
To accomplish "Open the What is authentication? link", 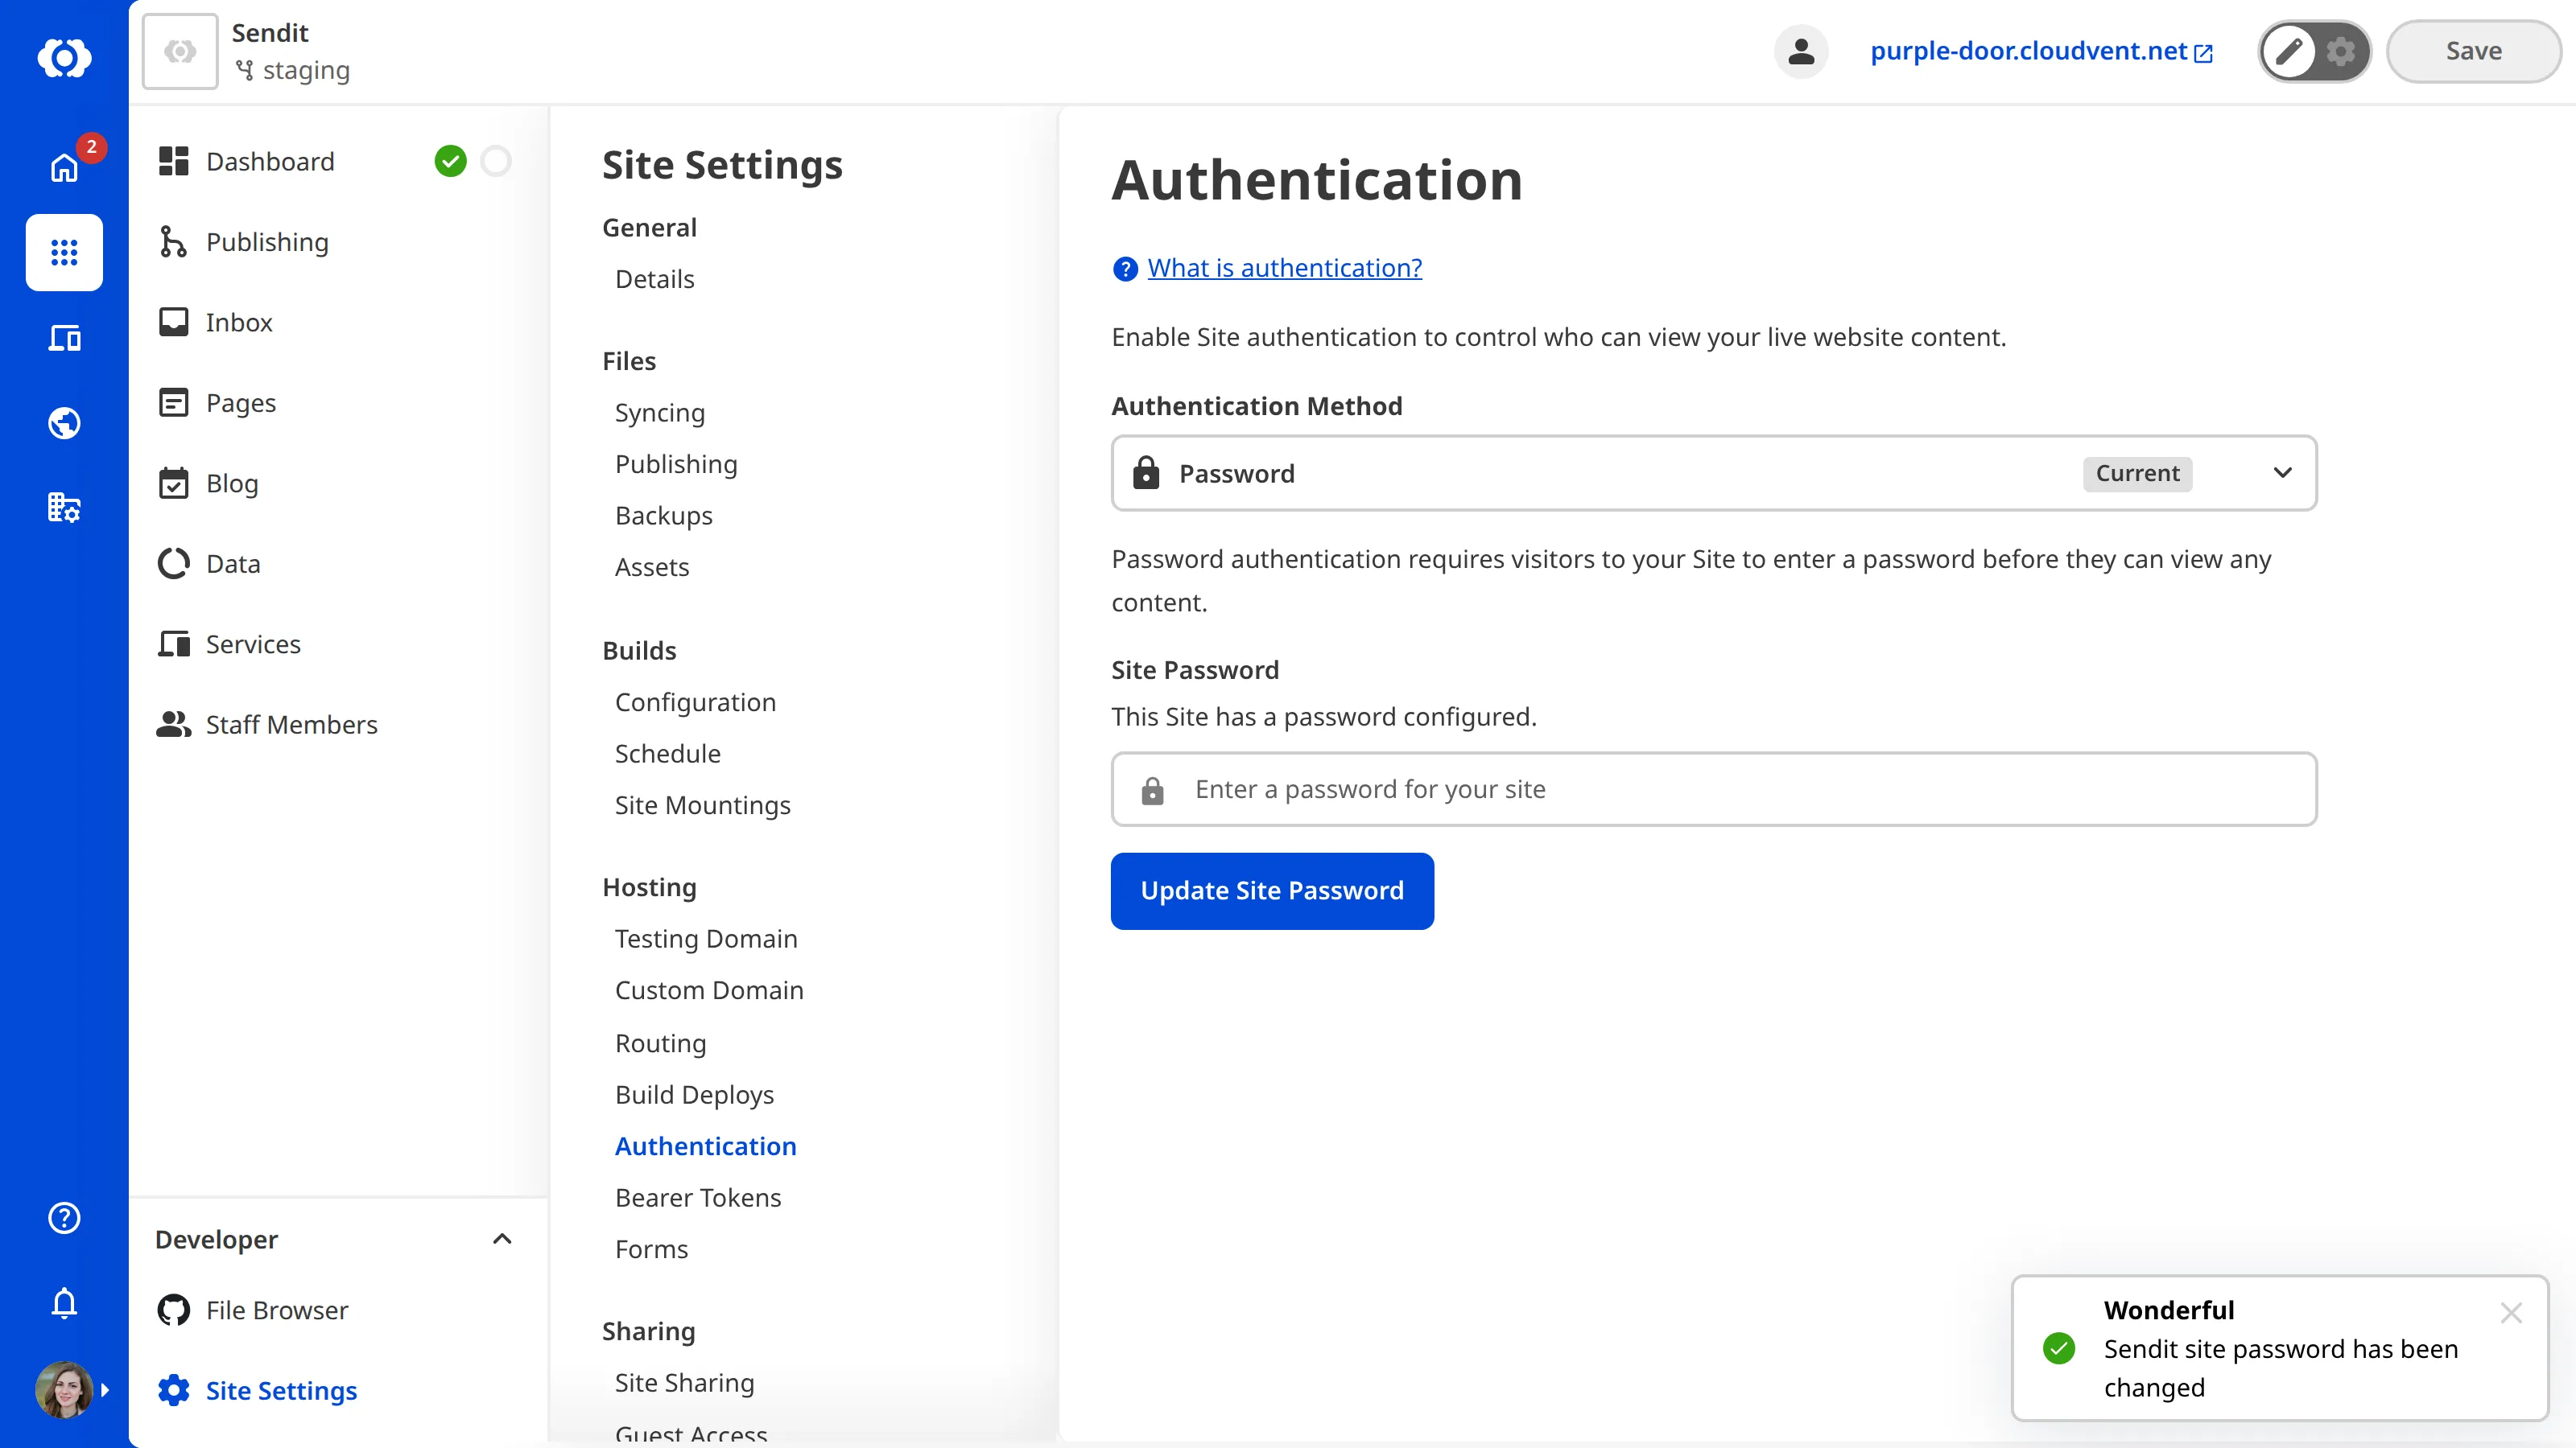I will click(x=1284, y=268).
